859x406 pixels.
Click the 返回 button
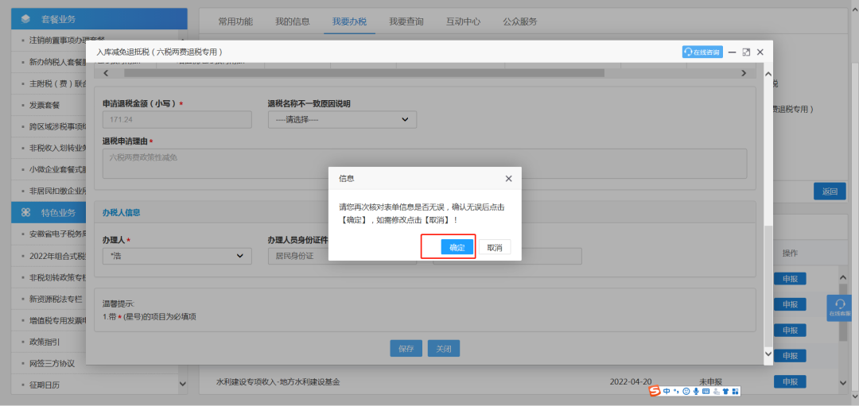coord(830,191)
